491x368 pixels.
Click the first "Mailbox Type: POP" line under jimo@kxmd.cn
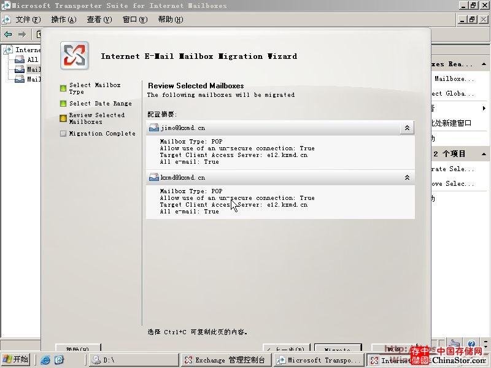tap(191, 142)
